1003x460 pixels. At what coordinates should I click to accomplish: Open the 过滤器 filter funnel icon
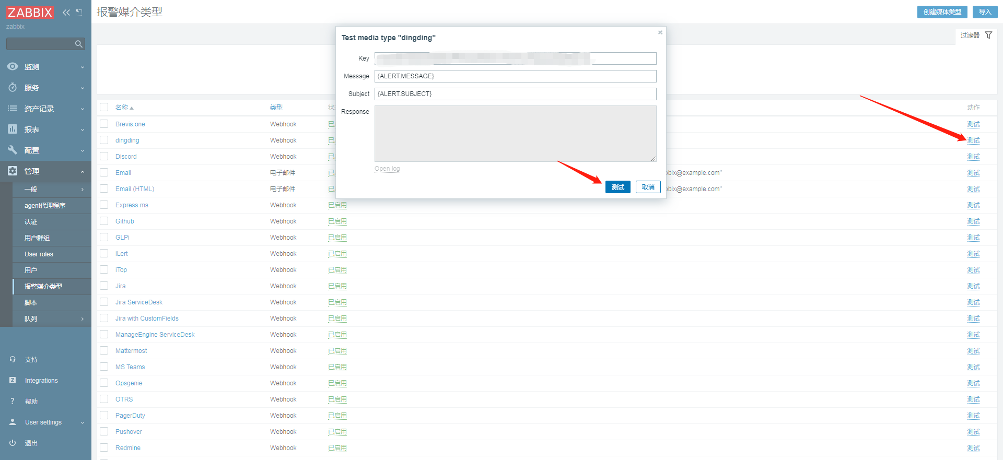988,35
